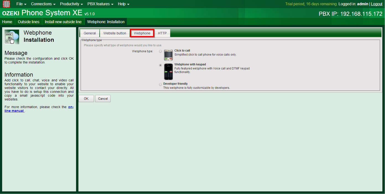
Task: Switch to the General tab
Action: (x=90, y=33)
